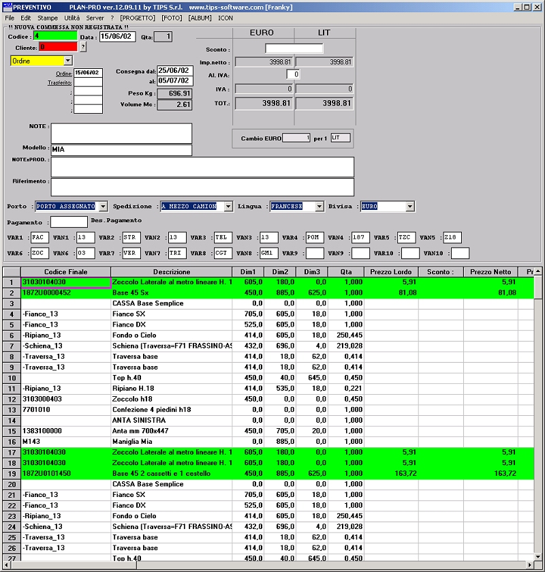Open the Edit menu
Image resolution: width=545 pixels, height=572 pixels.
(x=25, y=18)
